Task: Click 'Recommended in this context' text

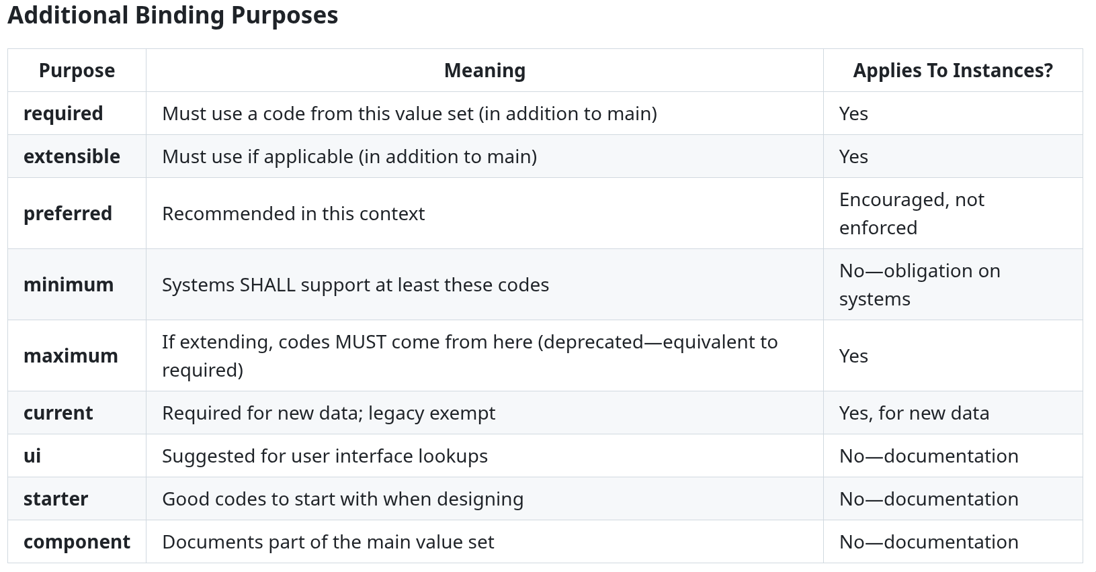Action: point(294,213)
